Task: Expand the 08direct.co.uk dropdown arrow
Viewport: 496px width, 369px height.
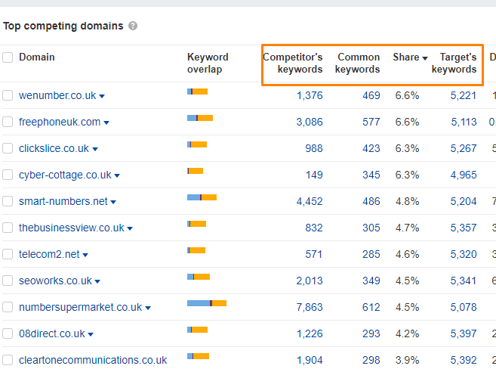Action: (x=91, y=334)
